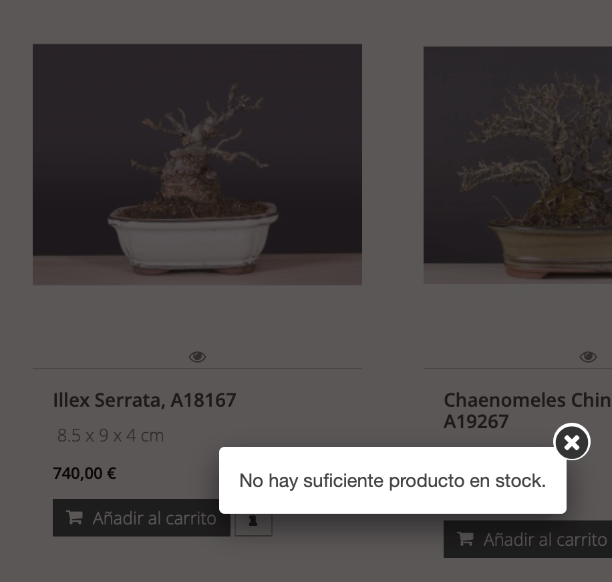Click the Chaenomeles tree branches in its photo
The height and width of the screenshot is (582, 612).
click(539, 136)
